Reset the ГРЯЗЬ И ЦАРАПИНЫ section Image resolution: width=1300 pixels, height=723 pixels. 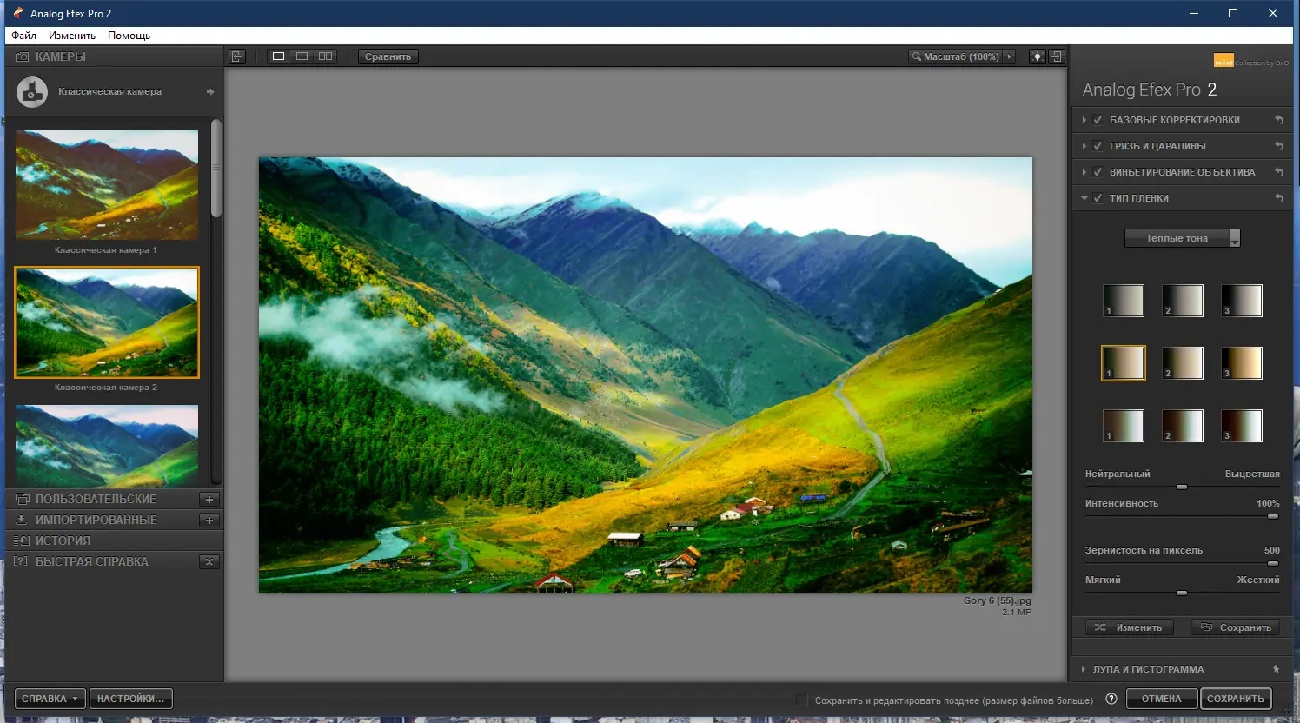coord(1279,146)
